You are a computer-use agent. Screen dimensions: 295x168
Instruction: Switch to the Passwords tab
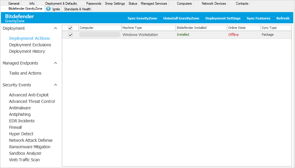pyautogui.click(x=94, y=3)
